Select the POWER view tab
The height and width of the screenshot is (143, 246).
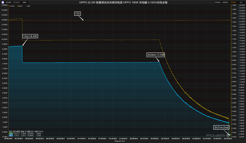(x=233, y=2)
